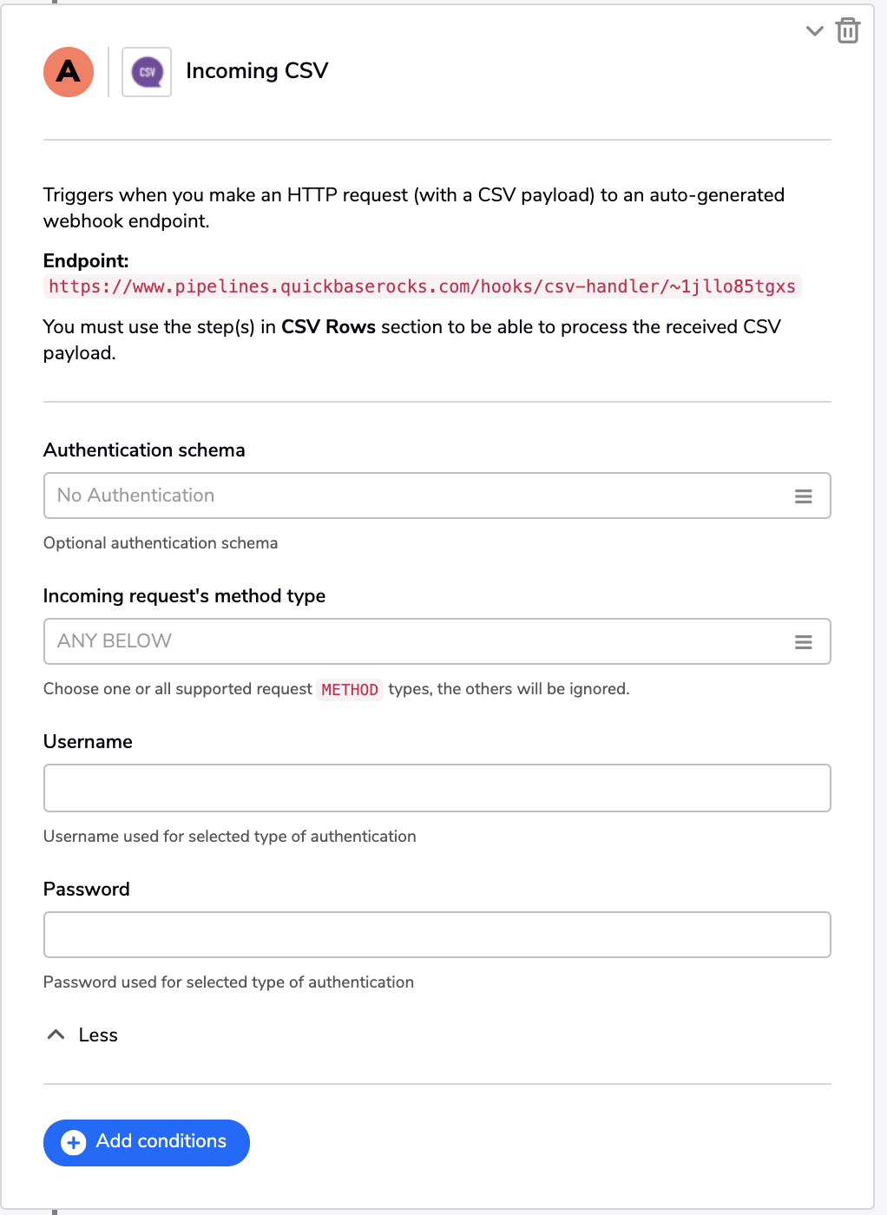This screenshot has width=887, height=1215.
Task: Click the webhook endpoint URL
Action: (x=422, y=286)
